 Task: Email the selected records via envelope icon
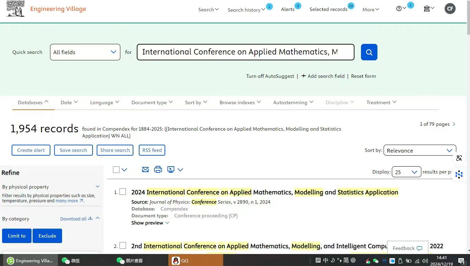tap(145, 169)
